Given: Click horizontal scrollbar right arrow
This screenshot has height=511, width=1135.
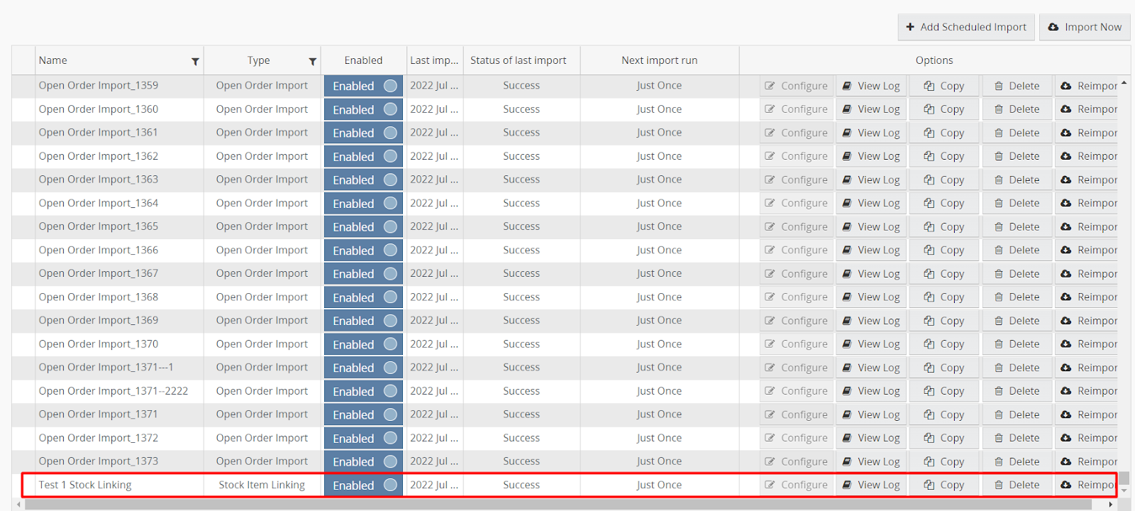Looking at the screenshot, I should point(1110,505).
